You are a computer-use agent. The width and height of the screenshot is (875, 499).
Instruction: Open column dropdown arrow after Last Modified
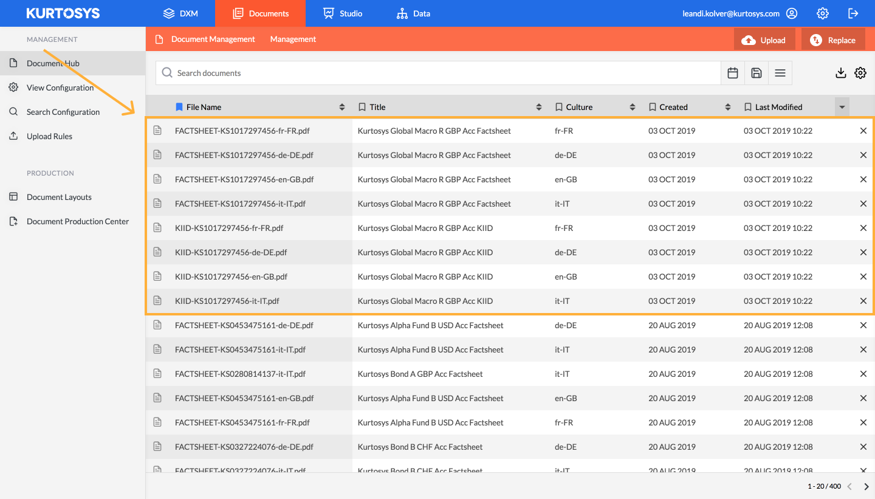[x=842, y=107]
